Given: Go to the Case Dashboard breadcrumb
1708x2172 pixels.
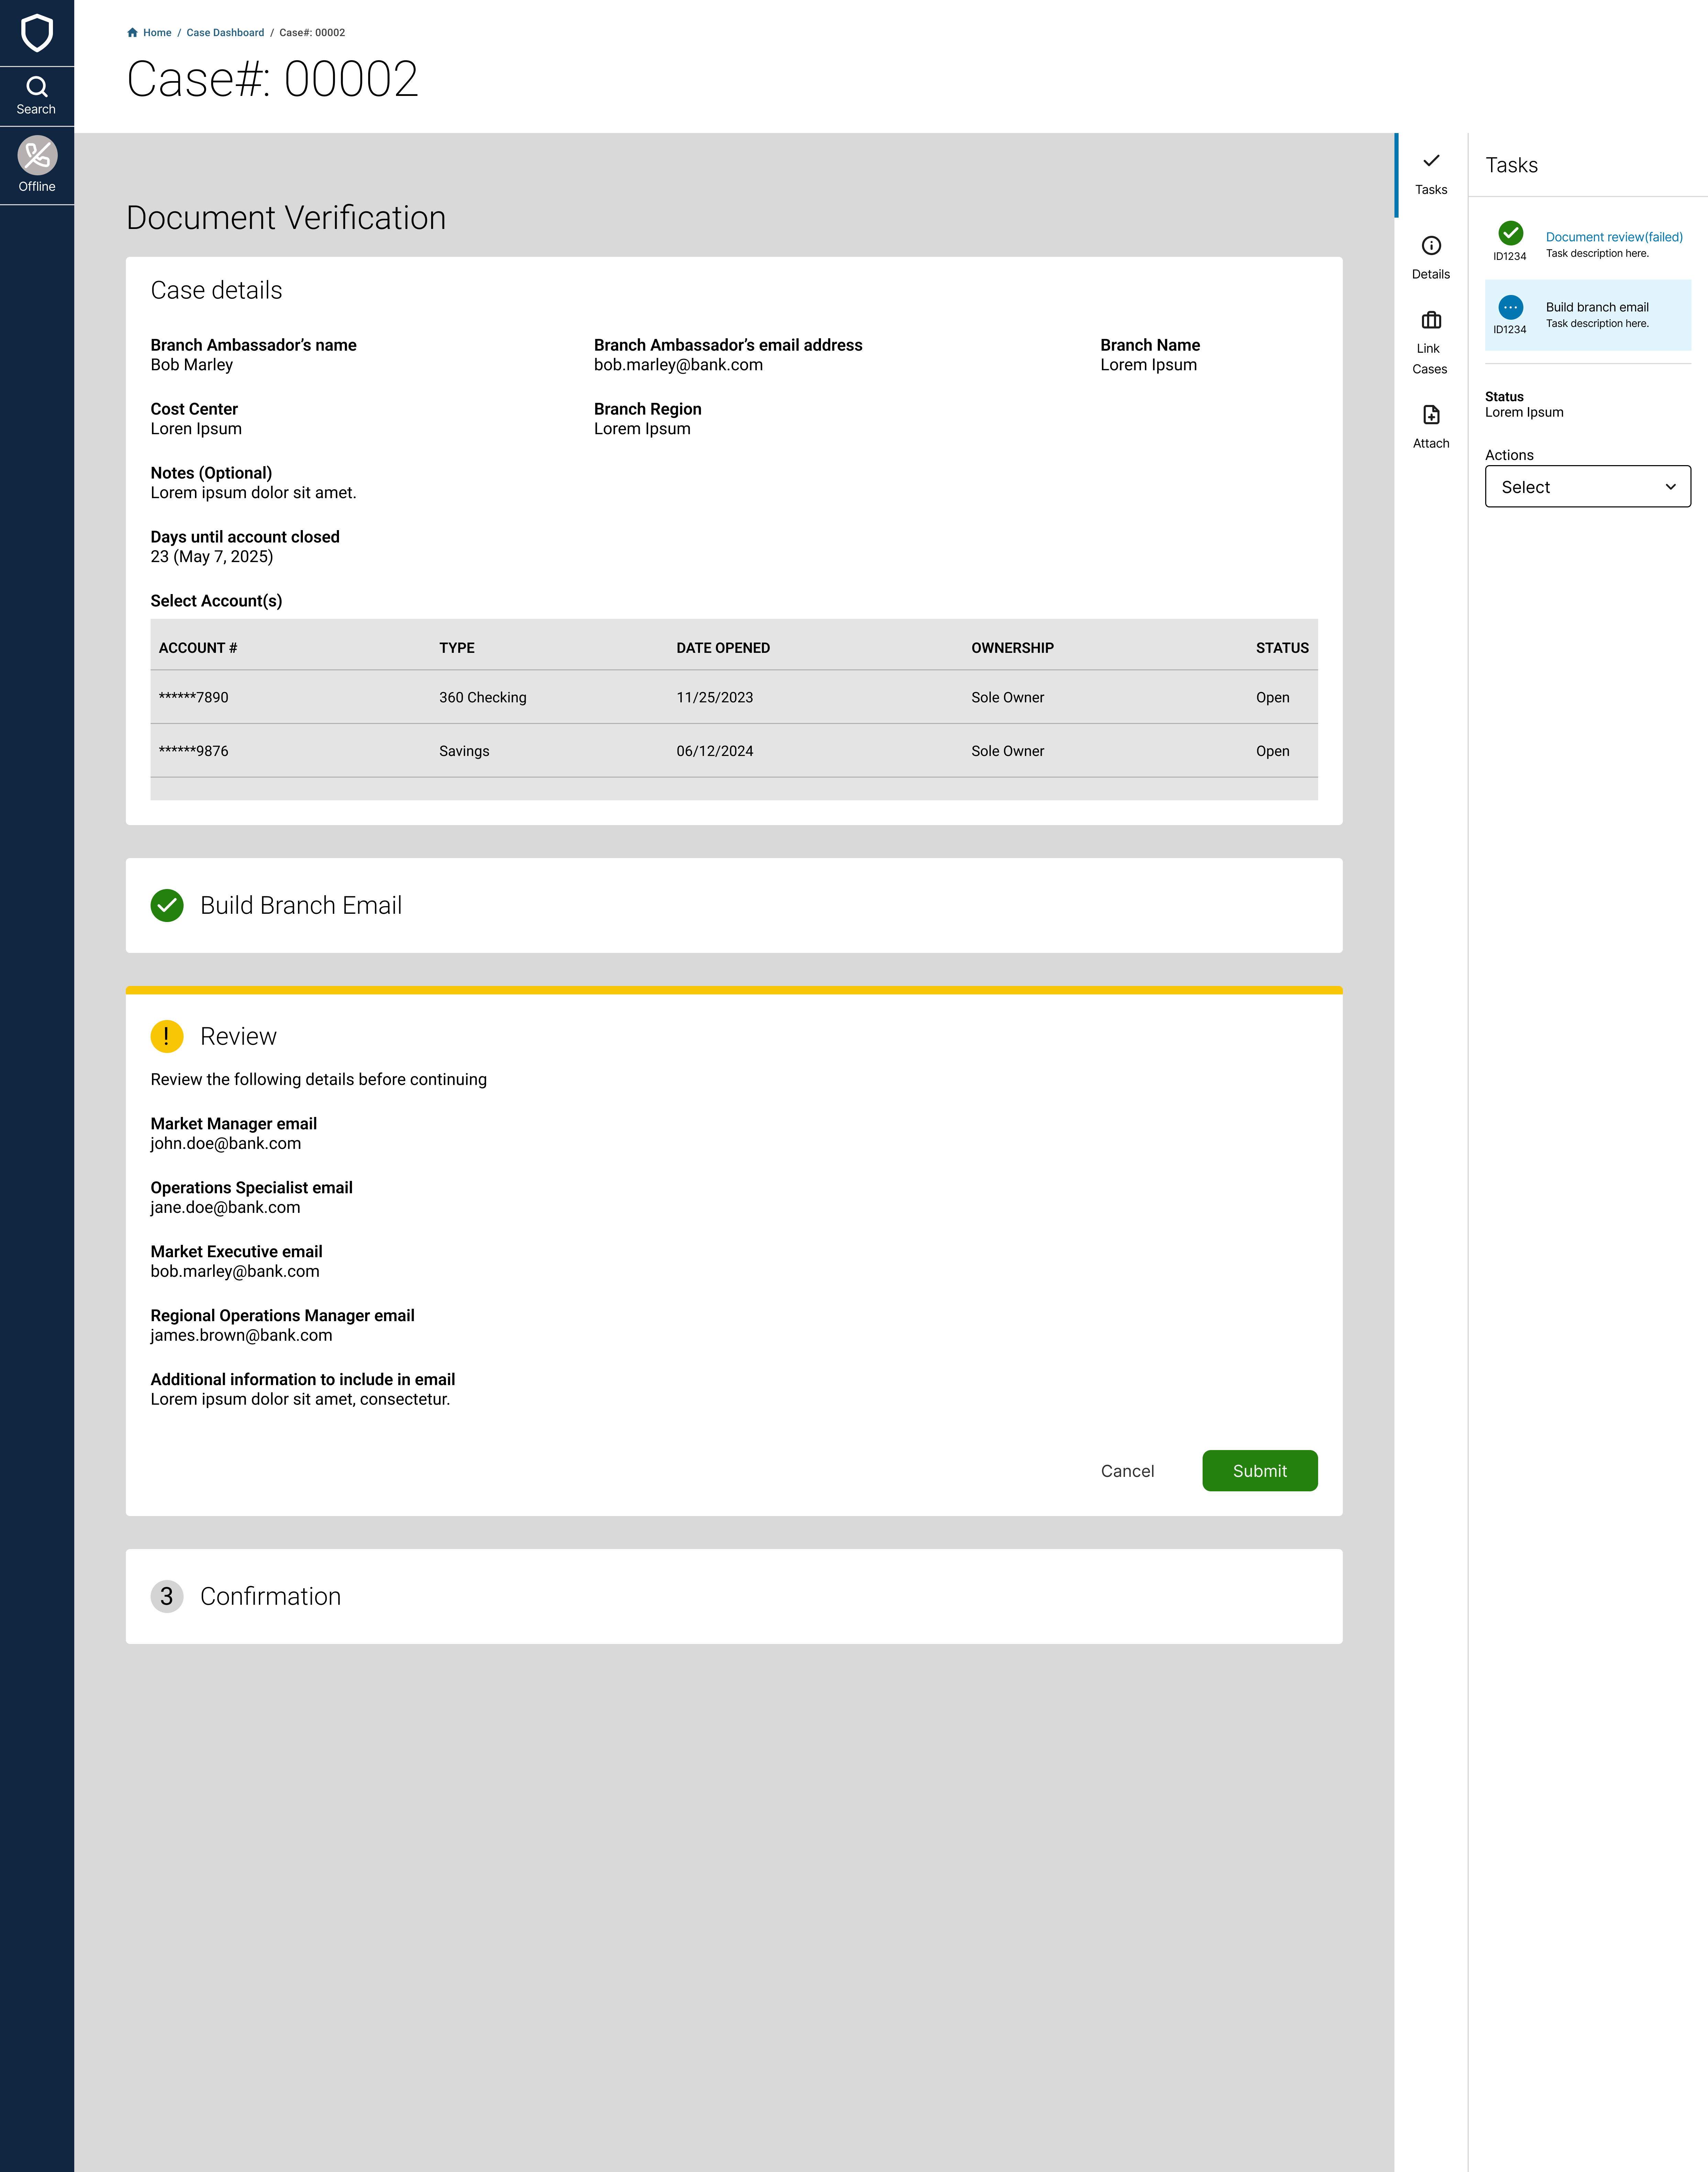Looking at the screenshot, I should click(x=225, y=33).
